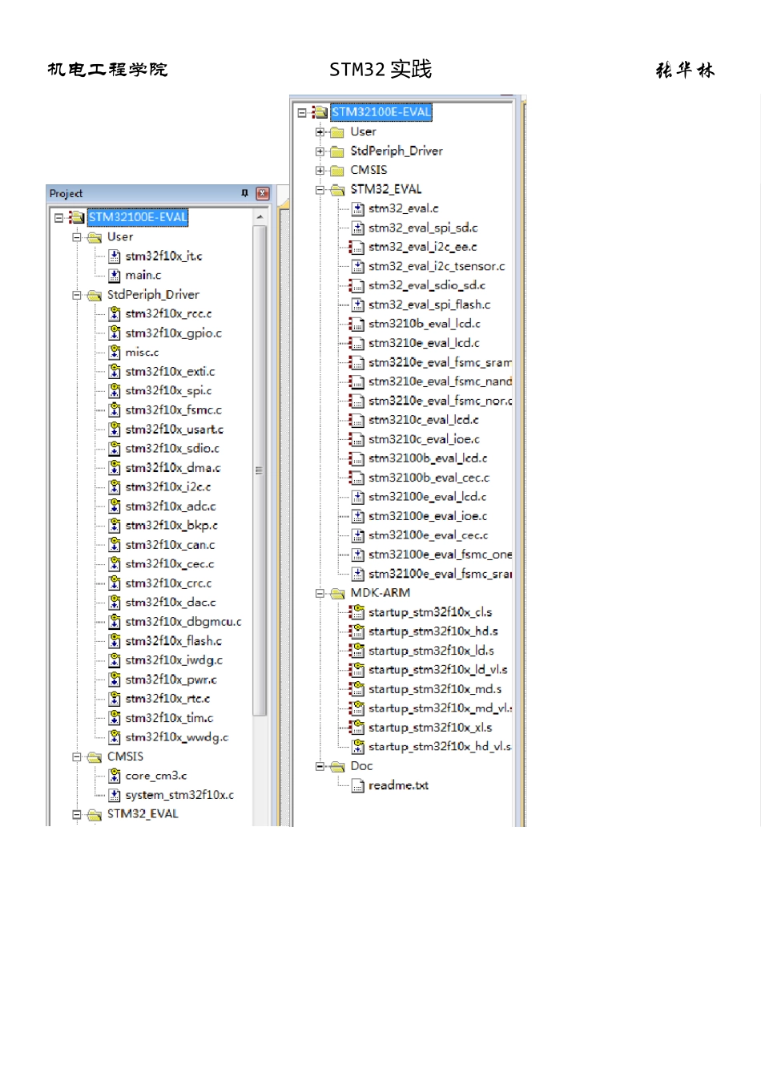Select stm3210c_eval_ioe.c in right tree

click(425, 439)
